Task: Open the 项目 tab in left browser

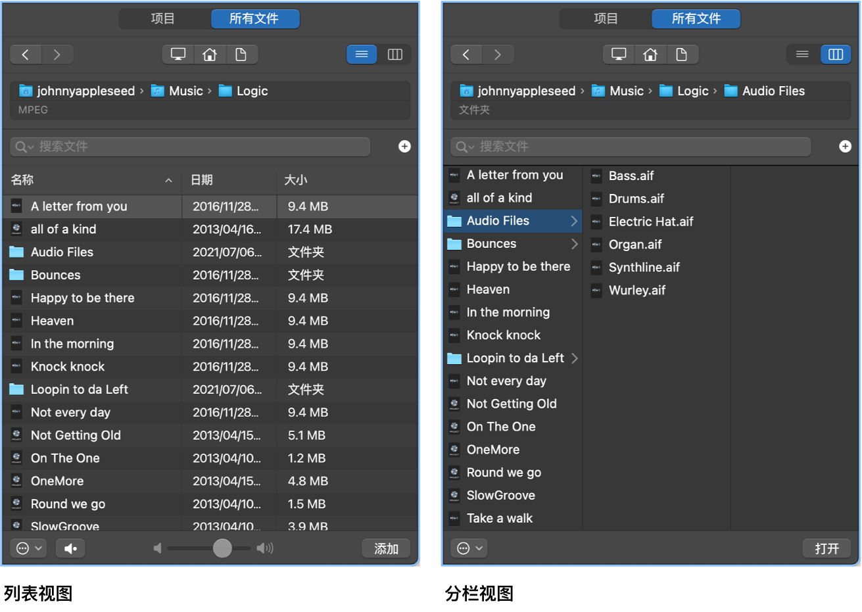Action: click(164, 19)
